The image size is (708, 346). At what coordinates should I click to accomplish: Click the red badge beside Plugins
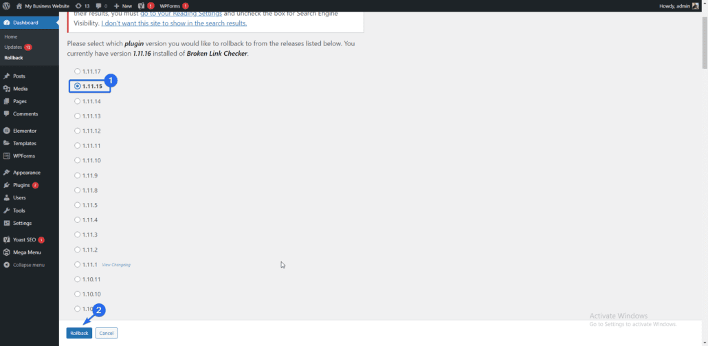(35, 185)
